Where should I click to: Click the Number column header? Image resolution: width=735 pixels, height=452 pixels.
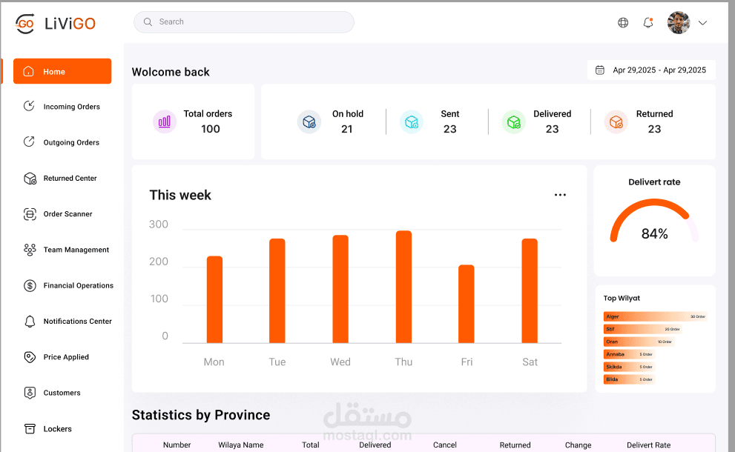pyautogui.click(x=177, y=445)
